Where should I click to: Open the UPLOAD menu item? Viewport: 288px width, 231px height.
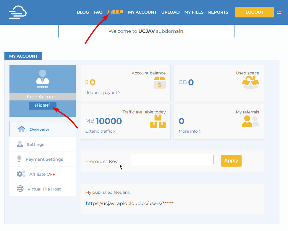tap(170, 12)
